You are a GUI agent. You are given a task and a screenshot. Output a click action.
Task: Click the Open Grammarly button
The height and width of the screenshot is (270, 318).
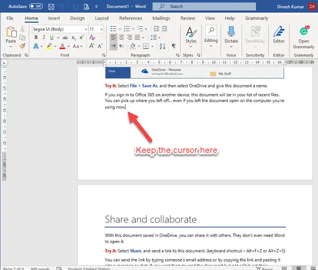304,38
